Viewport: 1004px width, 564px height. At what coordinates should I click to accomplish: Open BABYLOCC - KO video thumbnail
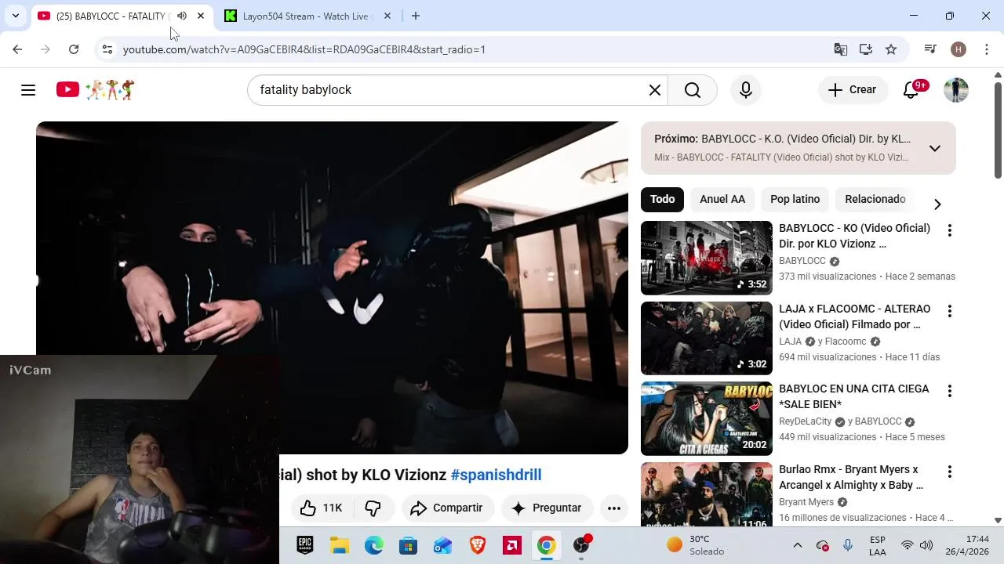[x=707, y=258]
